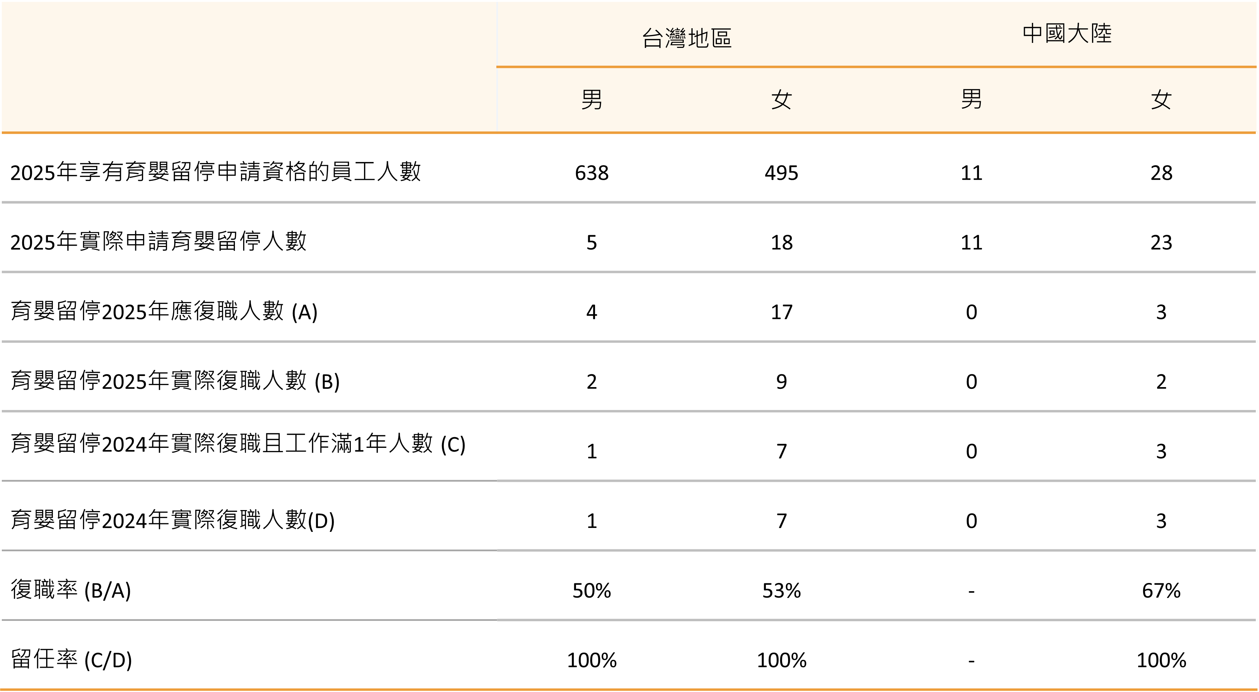Click the value 495 in first row

782,173
